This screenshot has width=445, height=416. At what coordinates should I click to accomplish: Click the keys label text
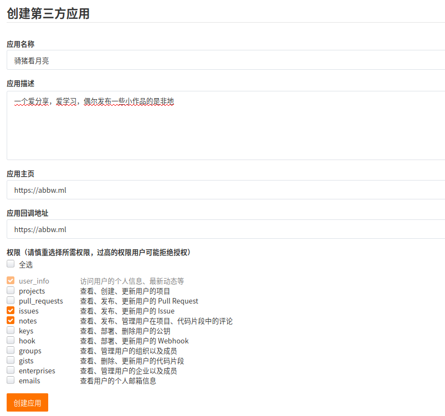point(26,331)
